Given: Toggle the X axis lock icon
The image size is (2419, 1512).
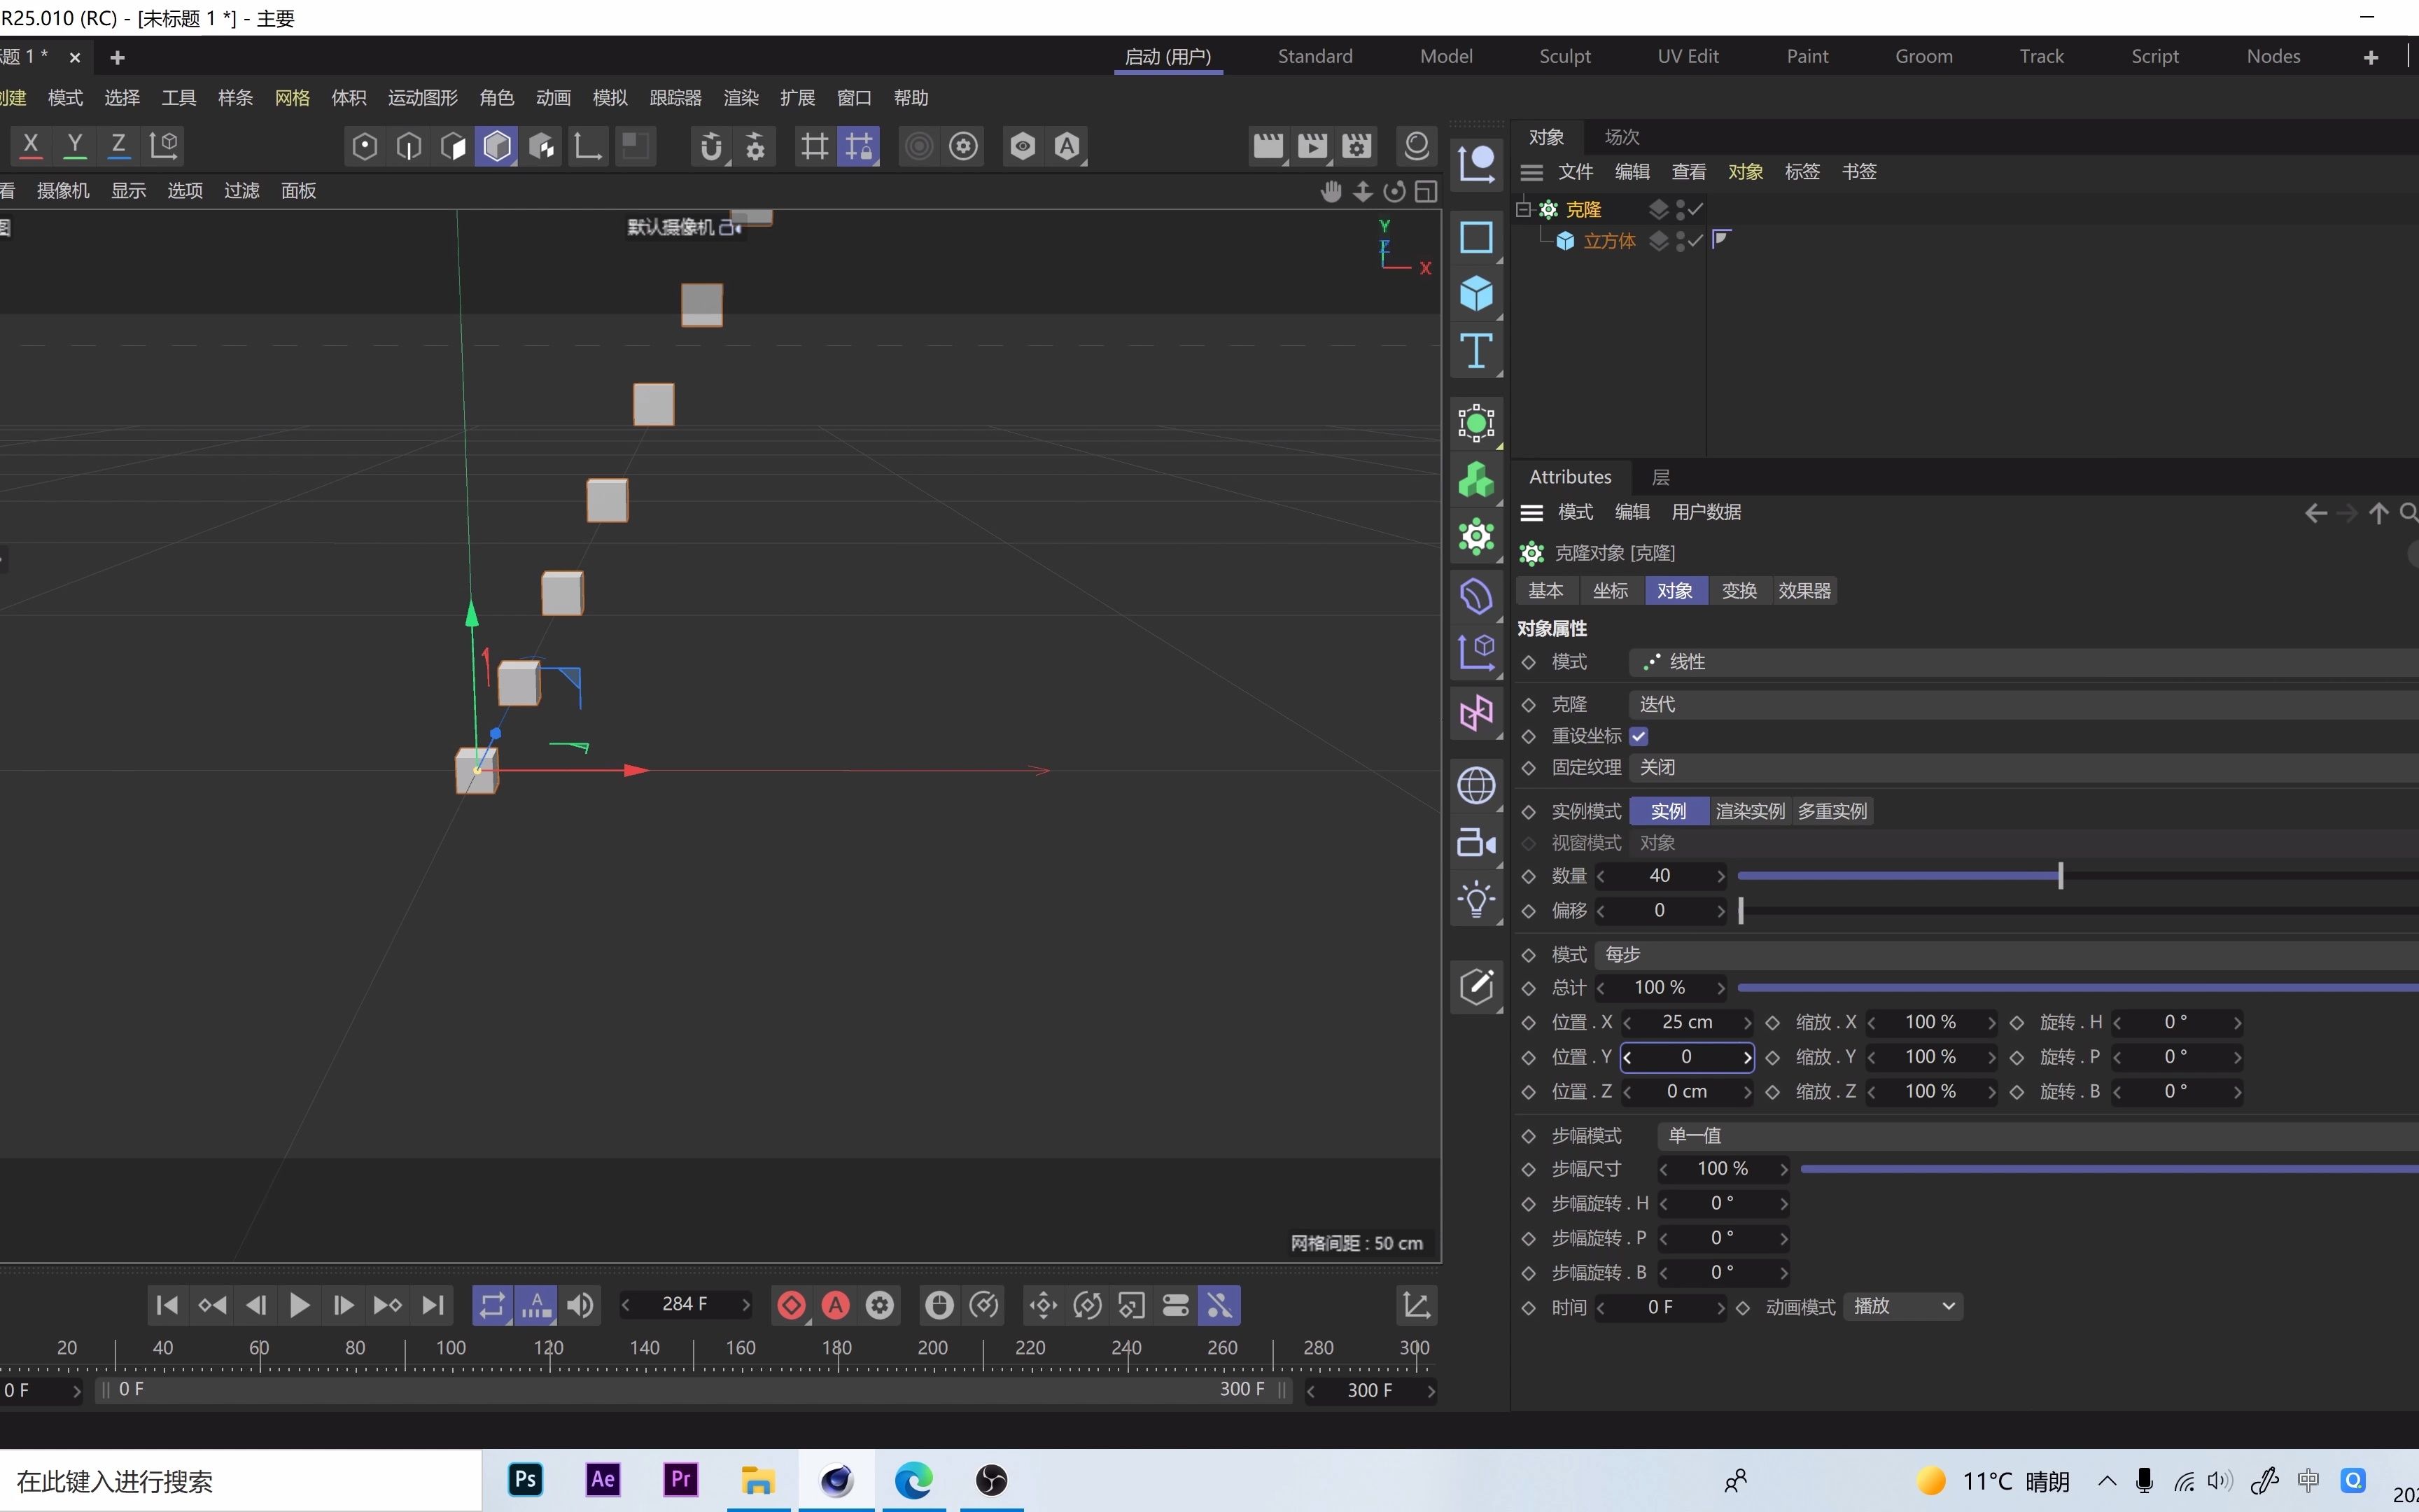Looking at the screenshot, I should coord(31,145).
